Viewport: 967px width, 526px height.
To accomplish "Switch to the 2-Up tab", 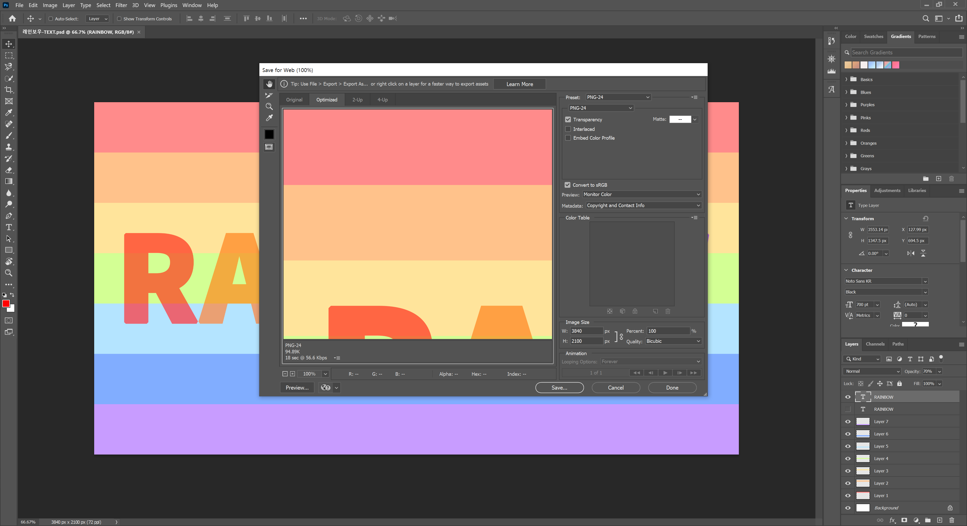I will 357,100.
